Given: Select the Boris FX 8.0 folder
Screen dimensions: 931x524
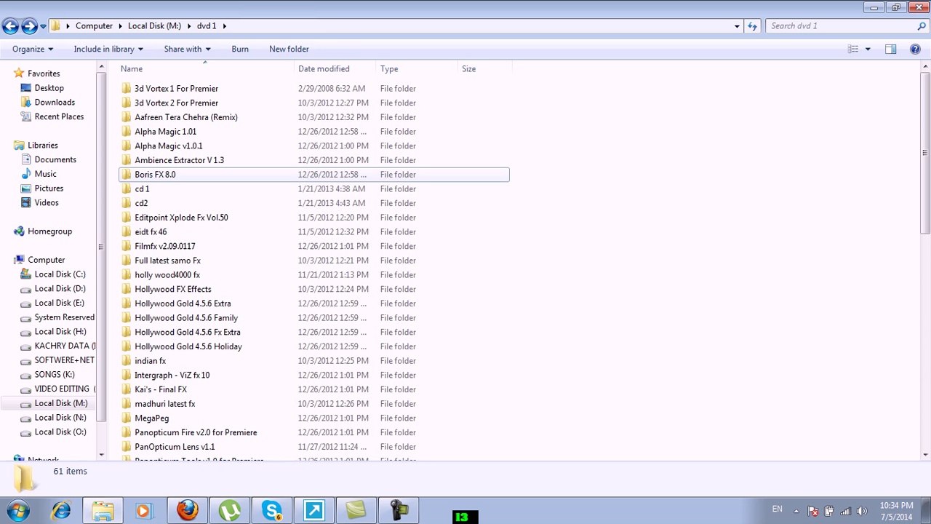Looking at the screenshot, I should tap(313, 175).
